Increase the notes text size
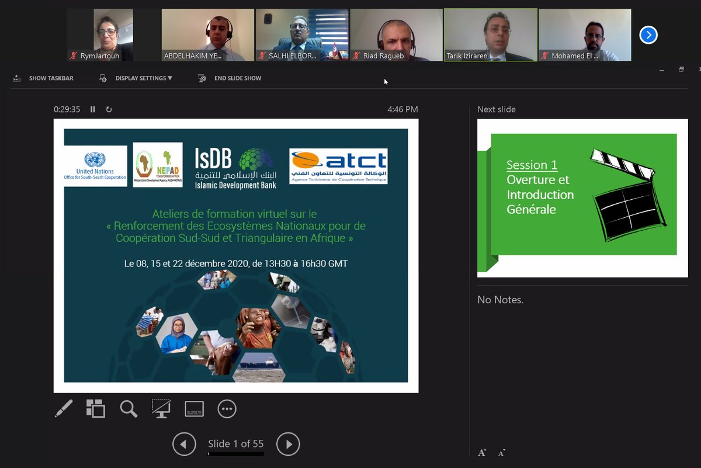701x468 pixels. [x=482, y=452]
